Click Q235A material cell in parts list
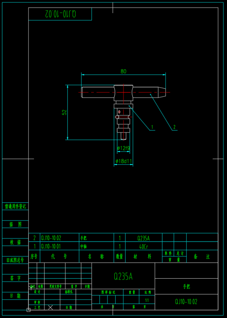 [x=144, y=238]
